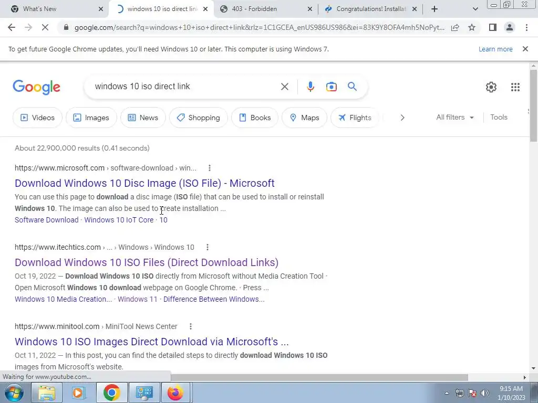Viewport: 538px width, 403px height.
Task: Open the Control Panel app from the taskbar
Action: click(144, 393)
